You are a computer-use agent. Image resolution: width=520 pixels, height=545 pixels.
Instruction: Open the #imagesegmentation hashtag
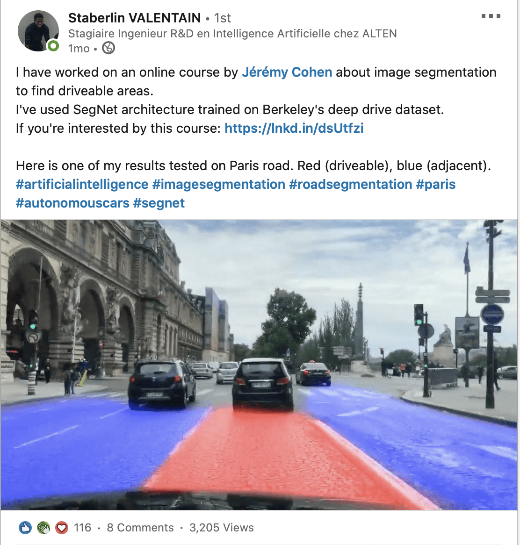(219, 185)
